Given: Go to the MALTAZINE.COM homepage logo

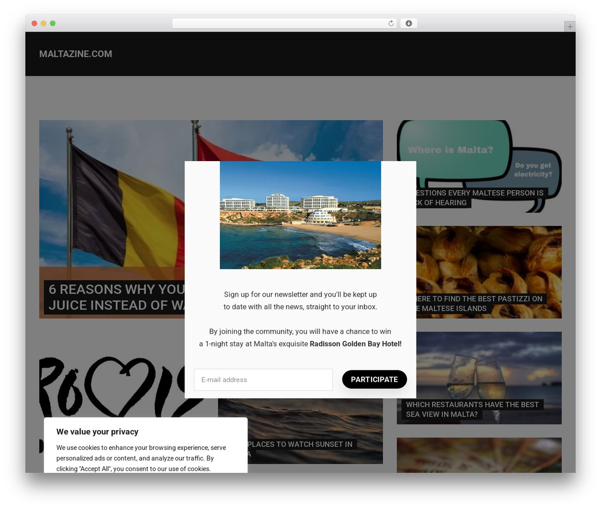Looking at the screenshot, I should 76,54.
